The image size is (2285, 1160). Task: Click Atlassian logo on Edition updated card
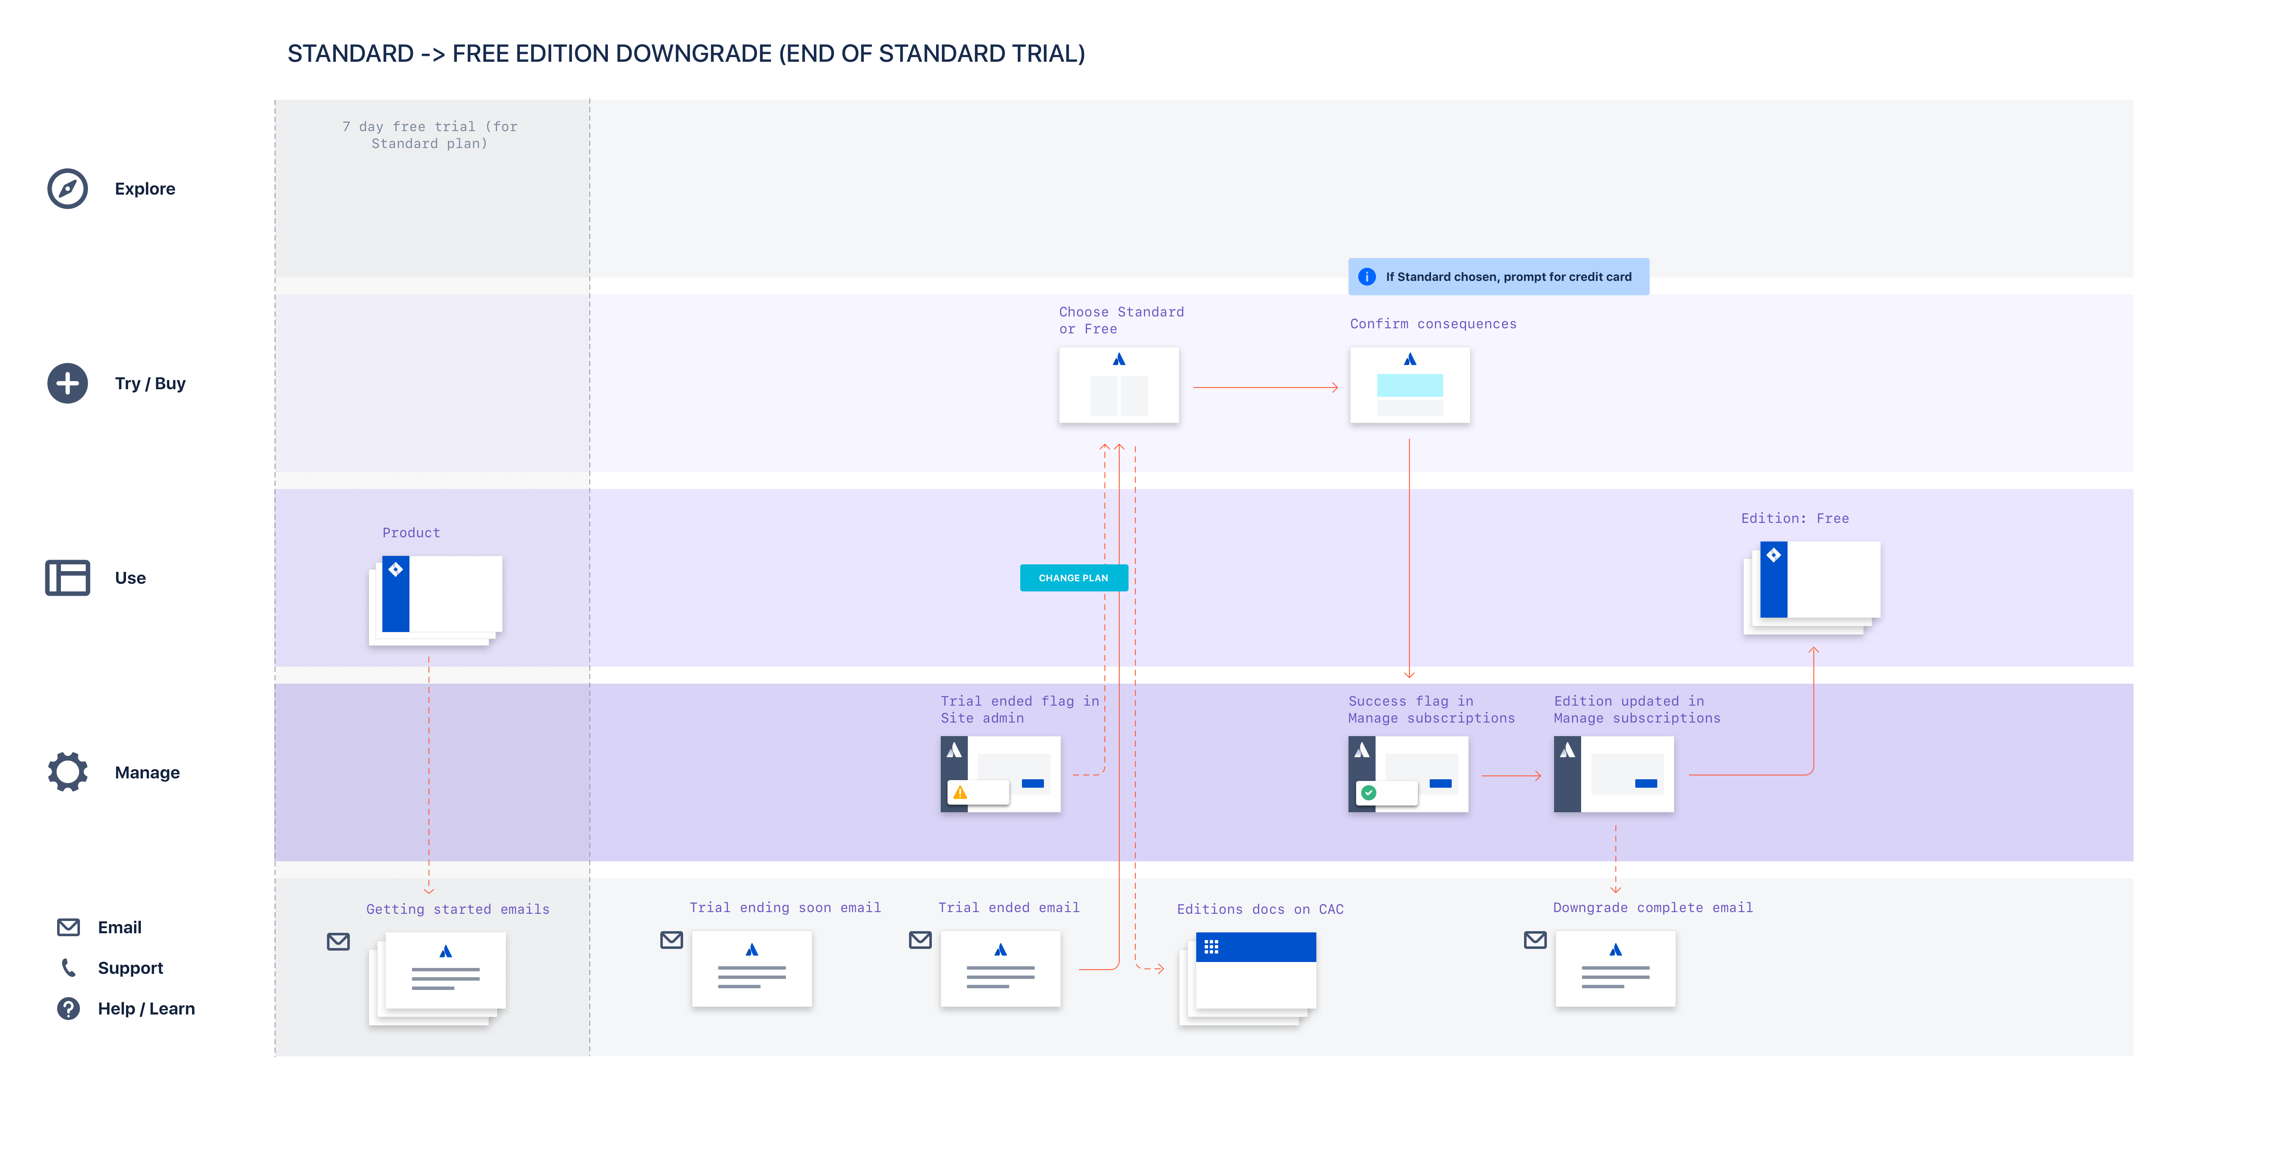tap(1567, 750)
